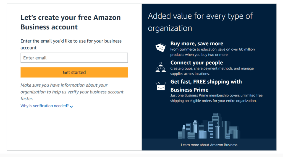This screenshot has width=283, height=157.
Task: Focus the Enter email input field
Action: [74, 58]
